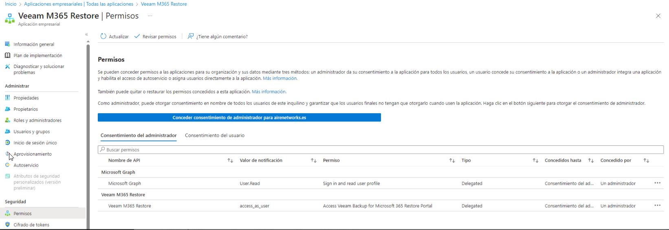Open Roles y administradores in sidebar
669x230 pixels.
click(x=37, y=120)
